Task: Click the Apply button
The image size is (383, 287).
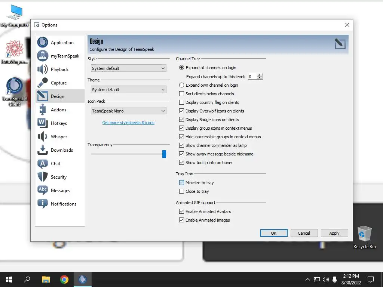Action: [334, 233]
